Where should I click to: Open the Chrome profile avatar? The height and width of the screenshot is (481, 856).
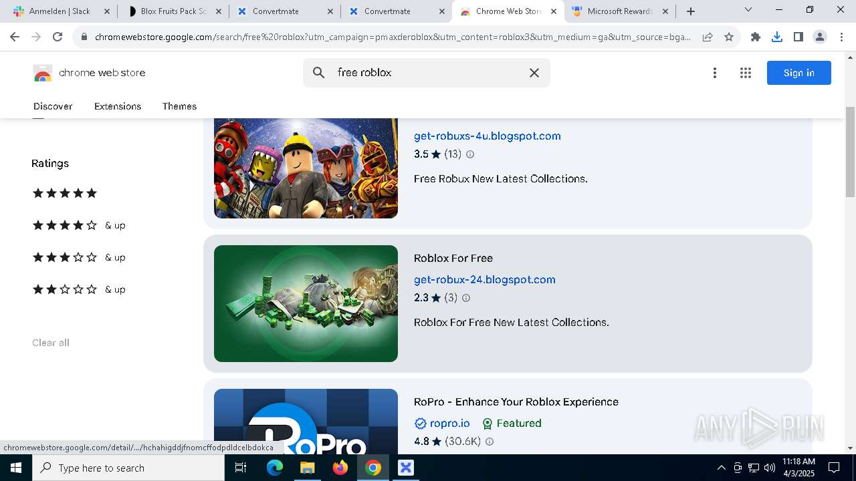[x=820, y=37]
